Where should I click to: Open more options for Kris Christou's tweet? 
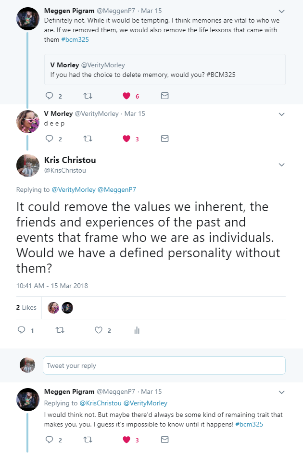point(281,165)
